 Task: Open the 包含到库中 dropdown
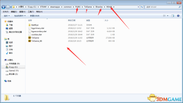pos(20,16)
